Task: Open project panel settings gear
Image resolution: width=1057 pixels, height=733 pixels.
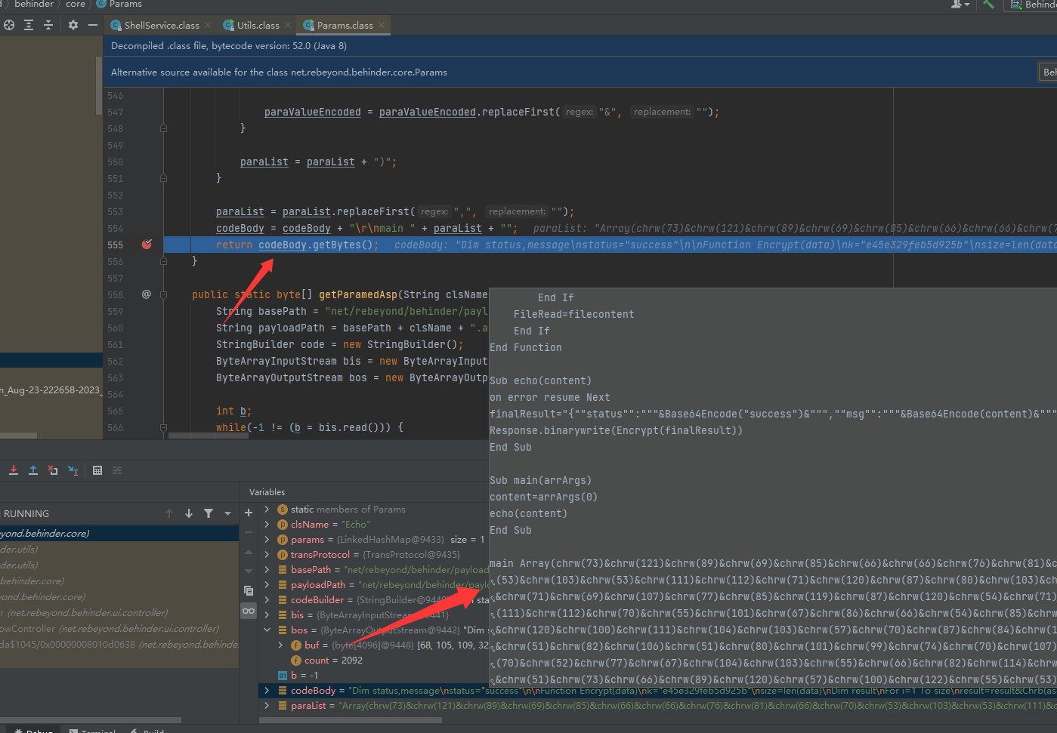Action: [x=73, y=25]
